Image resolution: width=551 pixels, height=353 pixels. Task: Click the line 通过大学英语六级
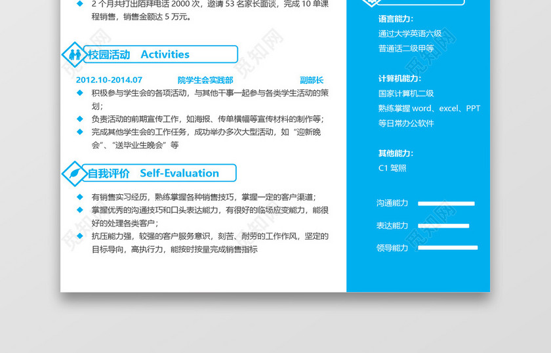click(x=410, y=33)
